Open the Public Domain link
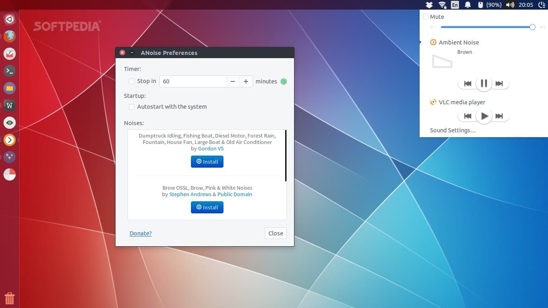This screenshot has width=548, height=308. click(235, 194)
